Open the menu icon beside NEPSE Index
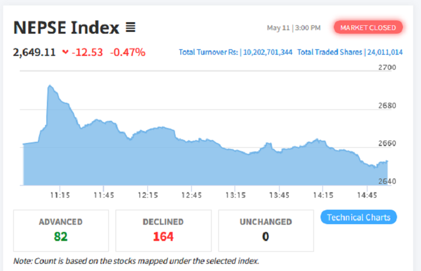 click(x=131, y=28)
